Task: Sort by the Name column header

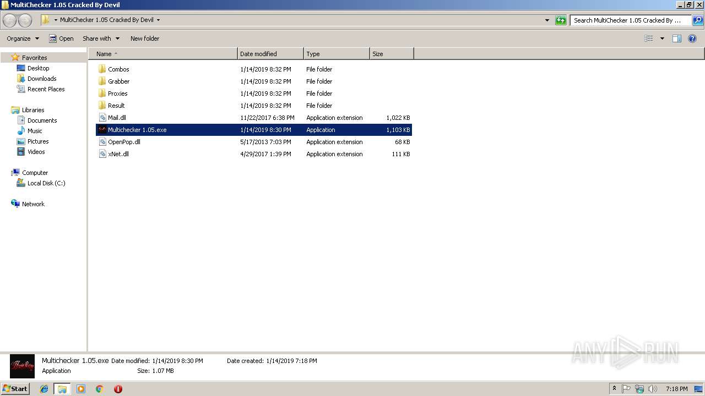Action: [163, 54]
